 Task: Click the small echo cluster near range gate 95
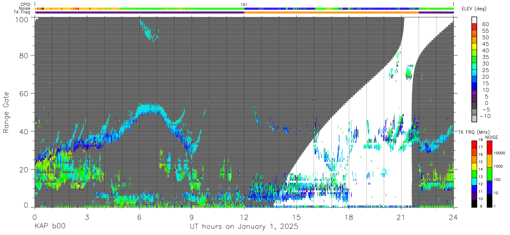point(149,31)
